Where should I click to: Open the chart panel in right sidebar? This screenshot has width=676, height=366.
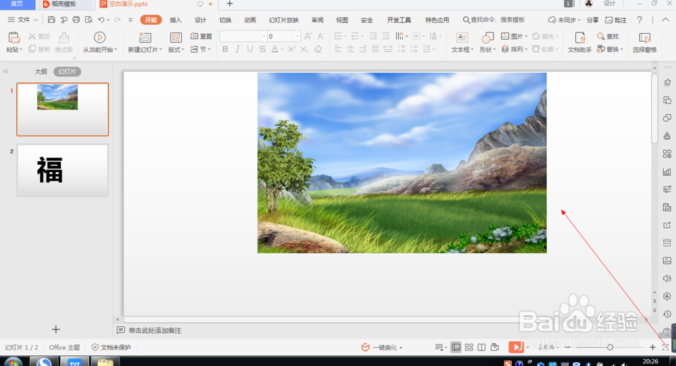pos(667,172)
